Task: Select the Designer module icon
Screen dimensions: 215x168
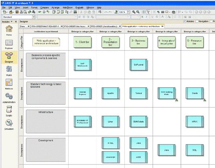Action: click(x=9, y=57)
